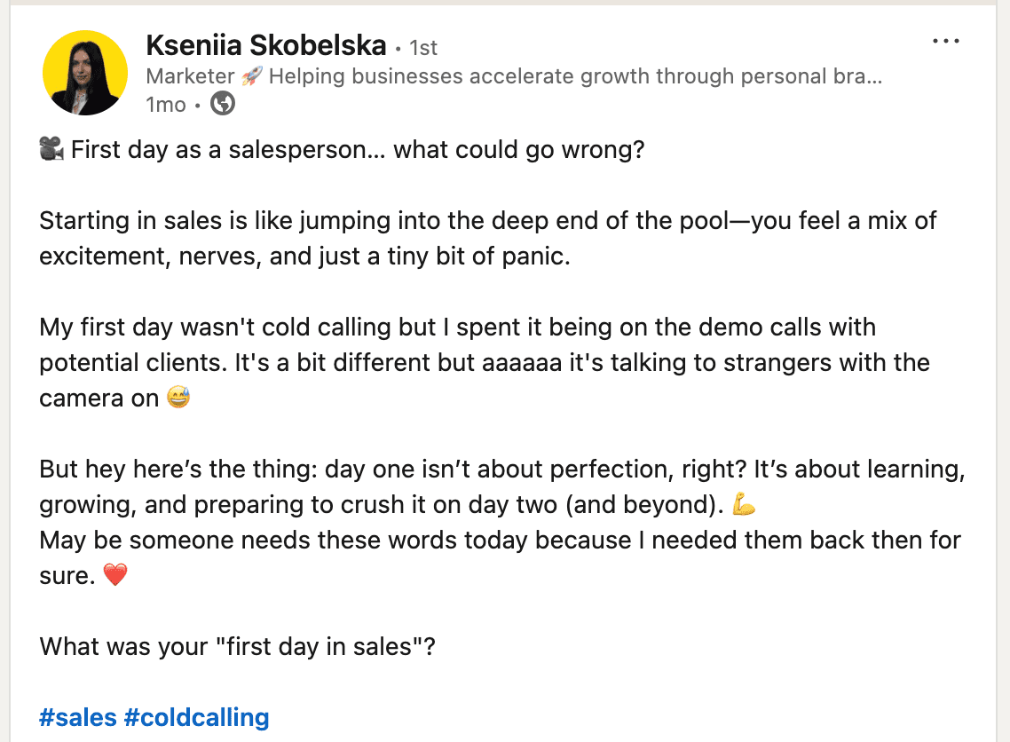Open the #sales hashtag
The width and height of the screenshot is (1010, 742).
pos(78,717)
